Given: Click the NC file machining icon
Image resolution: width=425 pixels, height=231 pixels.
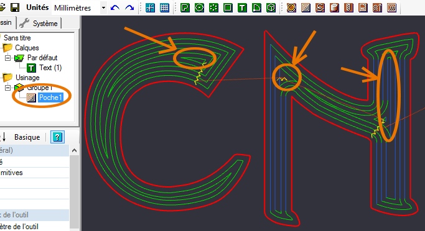Looking at the screenshot, I should [363, 7].
